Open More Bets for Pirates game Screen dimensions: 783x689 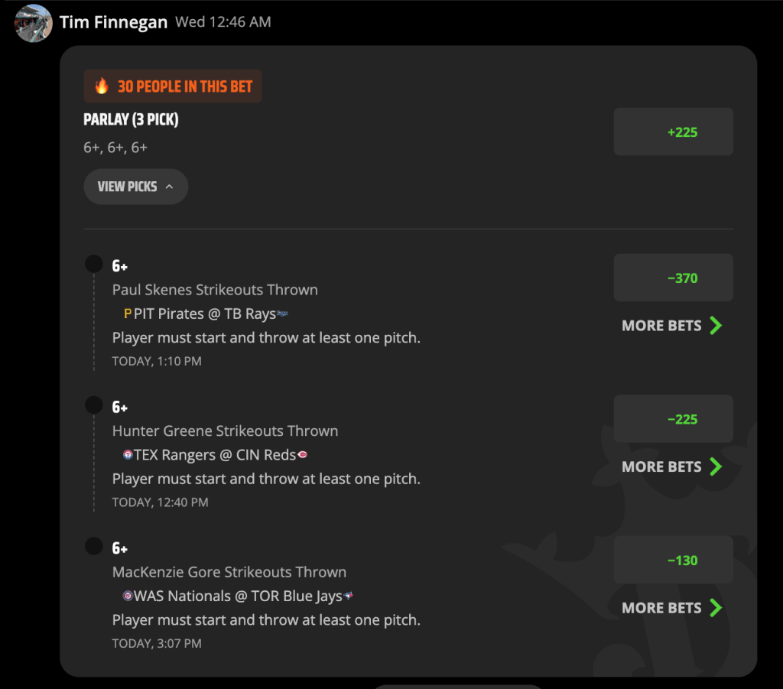[x=672, y=326]
